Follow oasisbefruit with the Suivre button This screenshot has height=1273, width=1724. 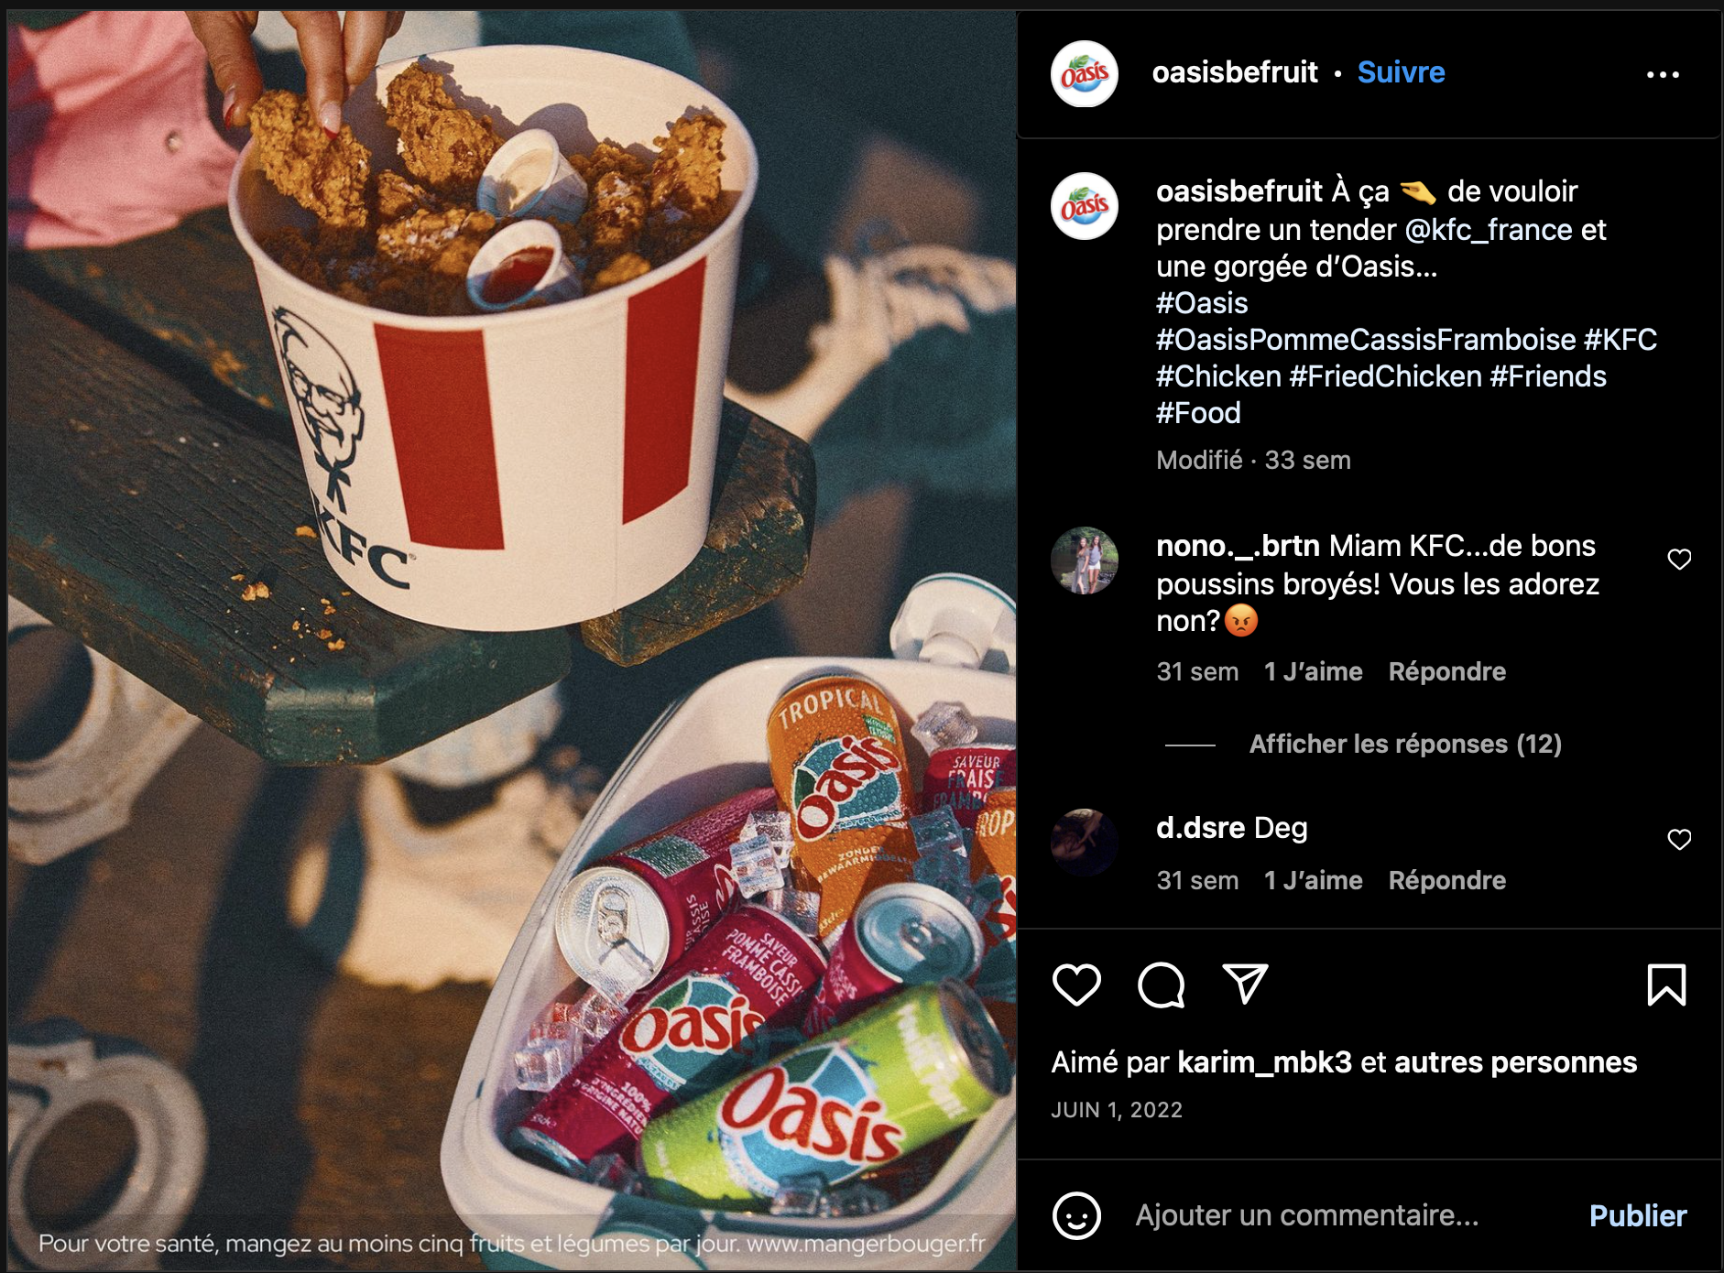coord(1401,72)
